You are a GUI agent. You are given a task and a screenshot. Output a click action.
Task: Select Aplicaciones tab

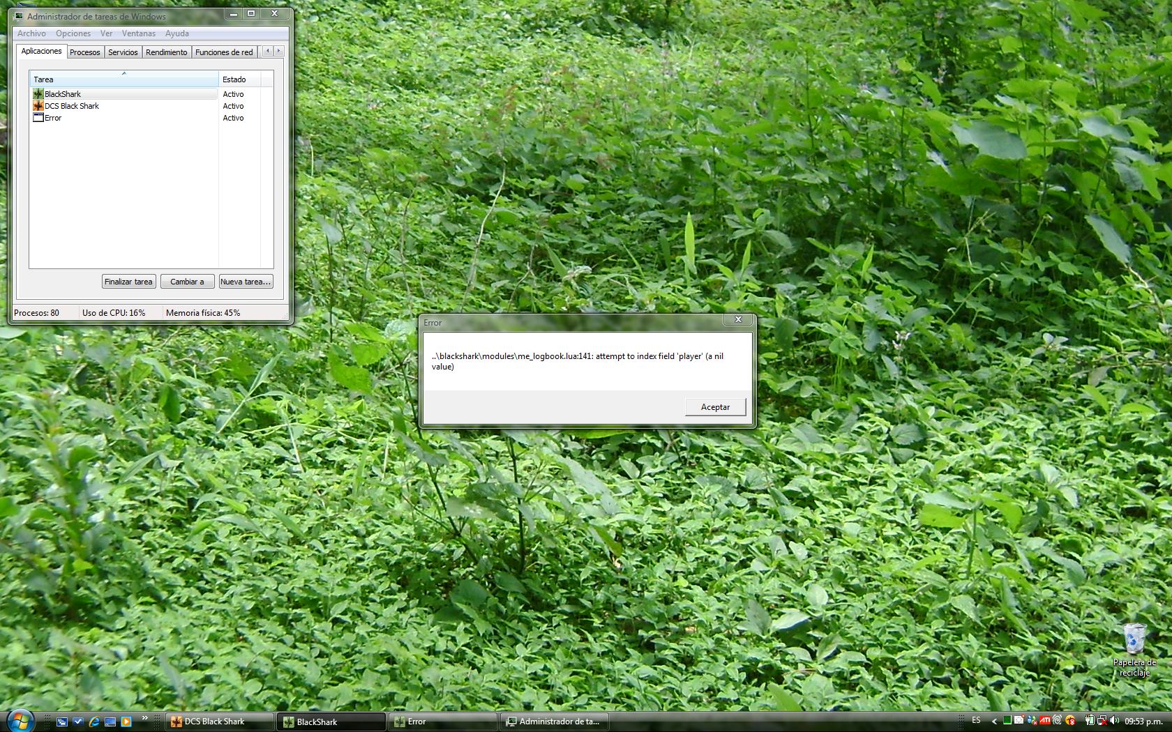click(41, 51)
